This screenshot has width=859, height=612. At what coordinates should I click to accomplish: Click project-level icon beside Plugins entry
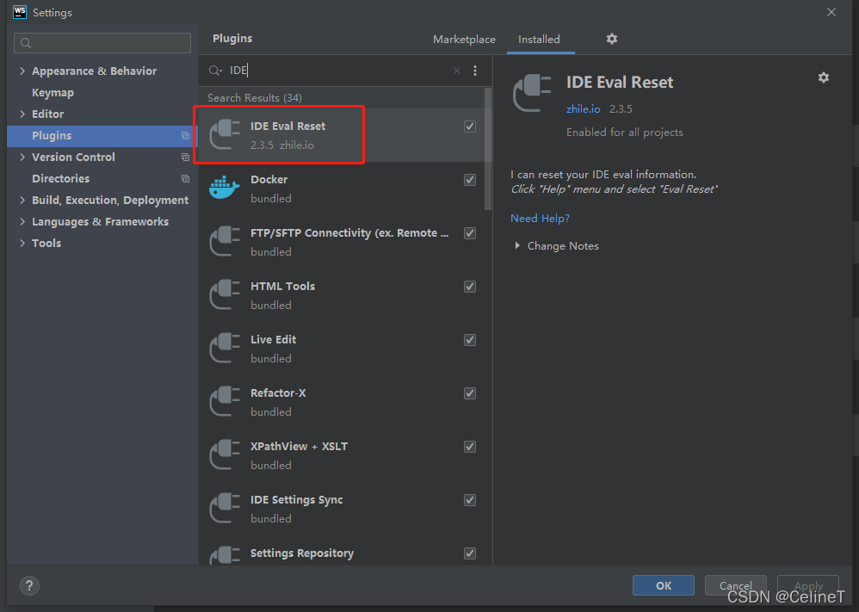pos(185,136)
